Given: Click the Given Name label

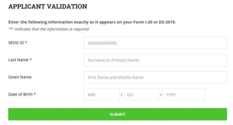Looking at the screenshot, I should click(x=20, y=77).
